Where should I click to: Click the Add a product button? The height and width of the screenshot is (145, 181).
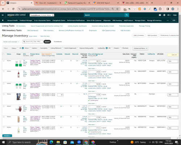coord(152,36)
